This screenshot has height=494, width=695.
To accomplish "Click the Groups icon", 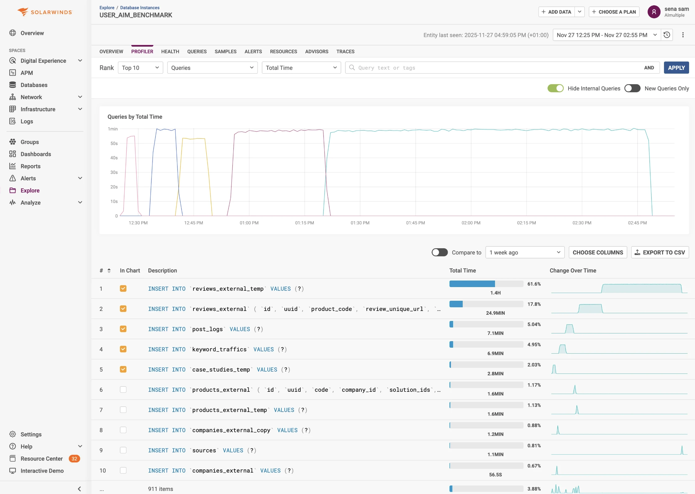I will pyautogui.click(x=12, y=142).
